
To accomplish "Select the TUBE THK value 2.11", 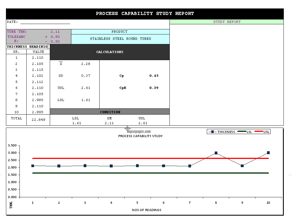I will (55, 32).
